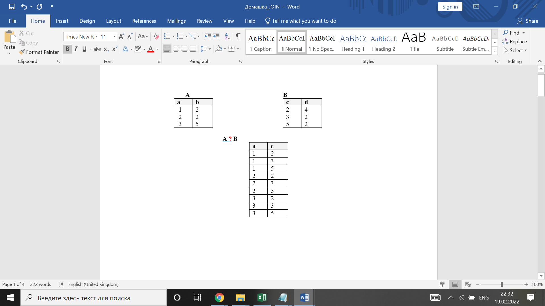
Task: Apply text highlight color
Action: [138, 49]
